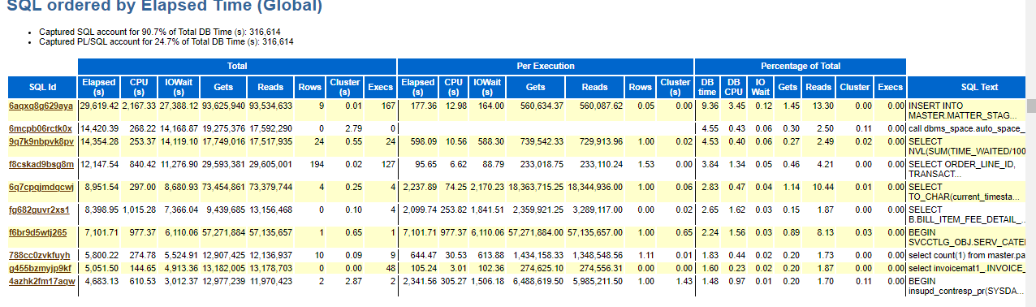Click the SQL Id column header

pyautogui.click(x=42, y=87)
